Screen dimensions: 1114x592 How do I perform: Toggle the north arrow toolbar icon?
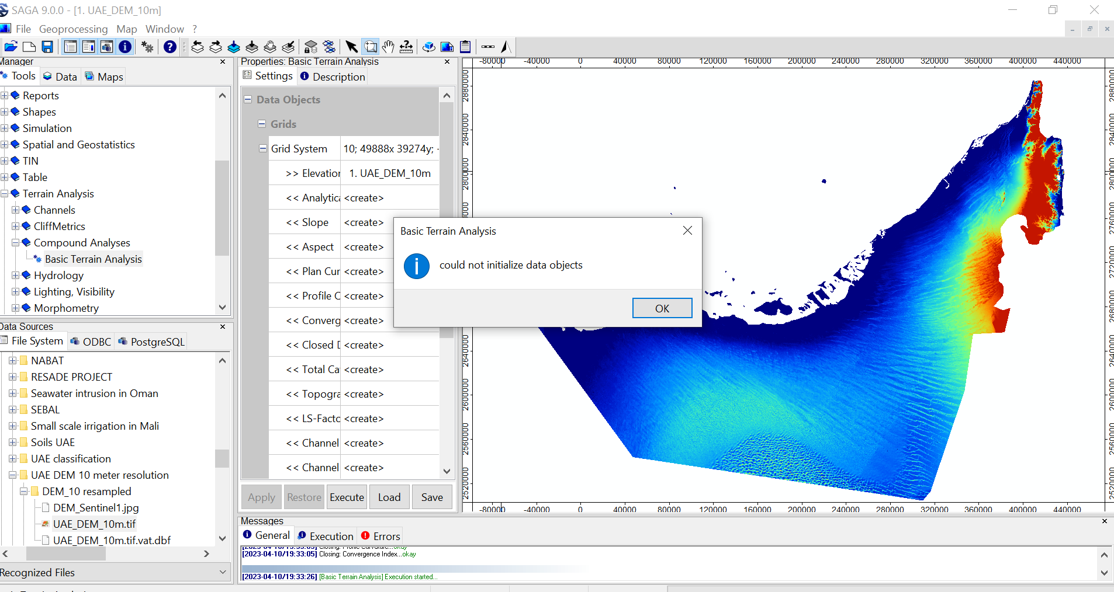pyautogui.click(x=506, y=47)
